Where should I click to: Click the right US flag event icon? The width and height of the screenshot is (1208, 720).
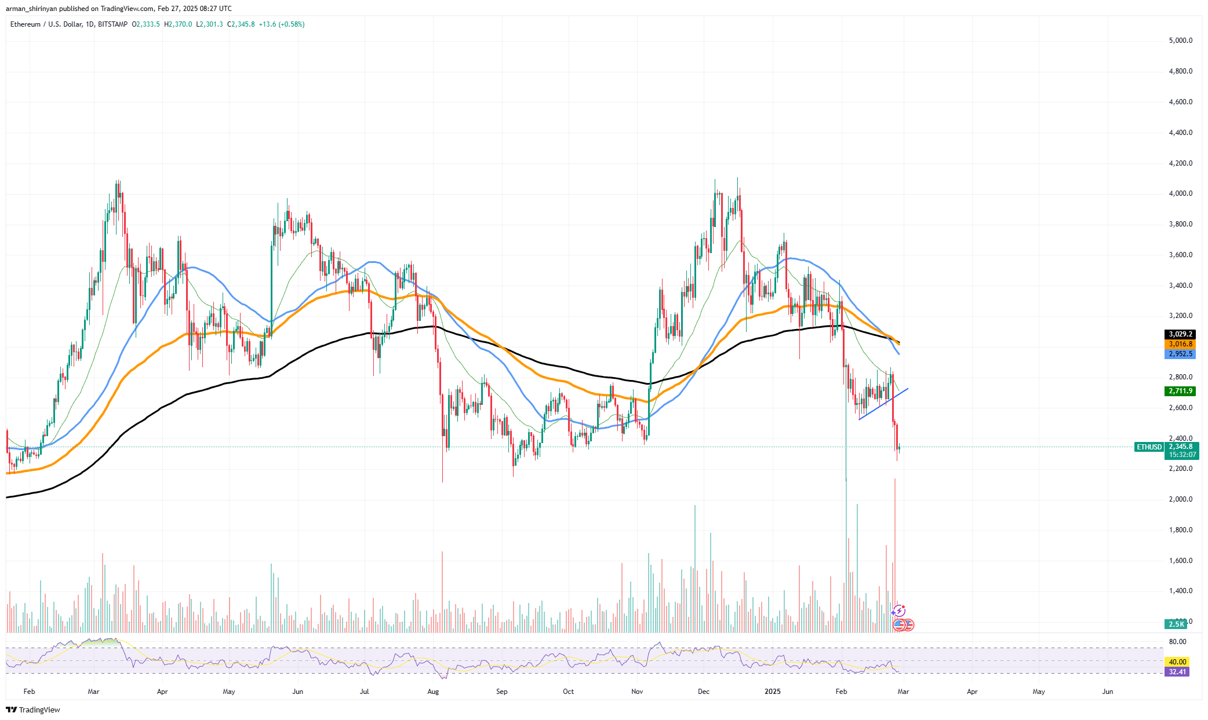(x=908, y=624)
